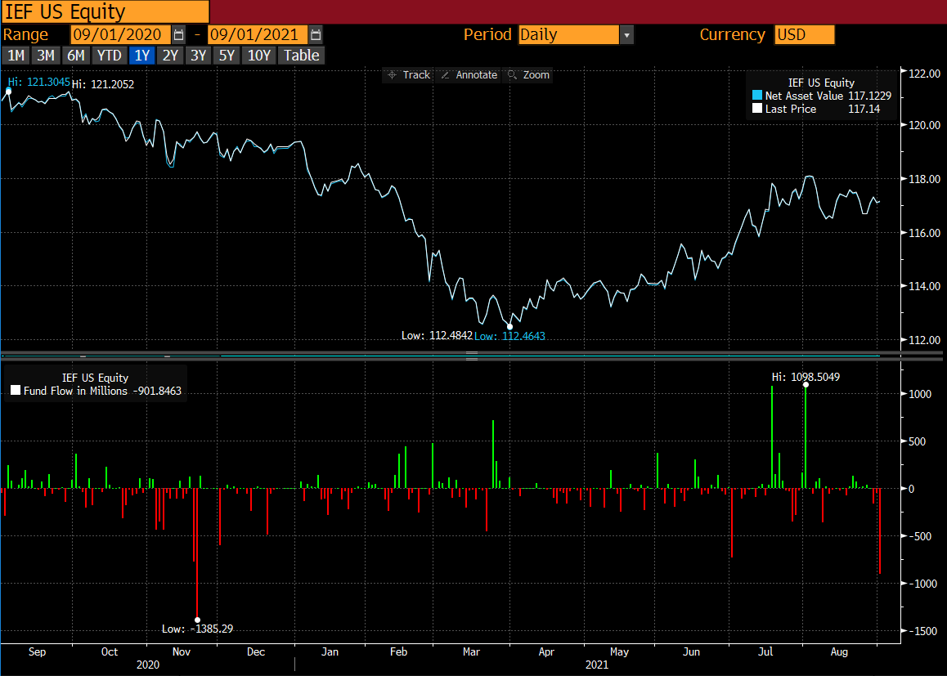Viewport: 947px width, 676px height.
Task: Click the white 'Low: 112.4842' label
Action: pos(437,335)
